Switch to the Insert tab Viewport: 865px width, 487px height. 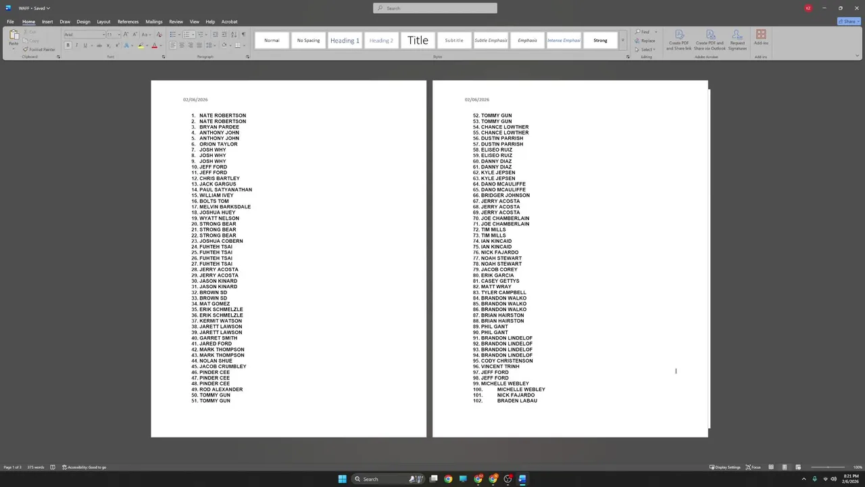[x=47, y=22]
